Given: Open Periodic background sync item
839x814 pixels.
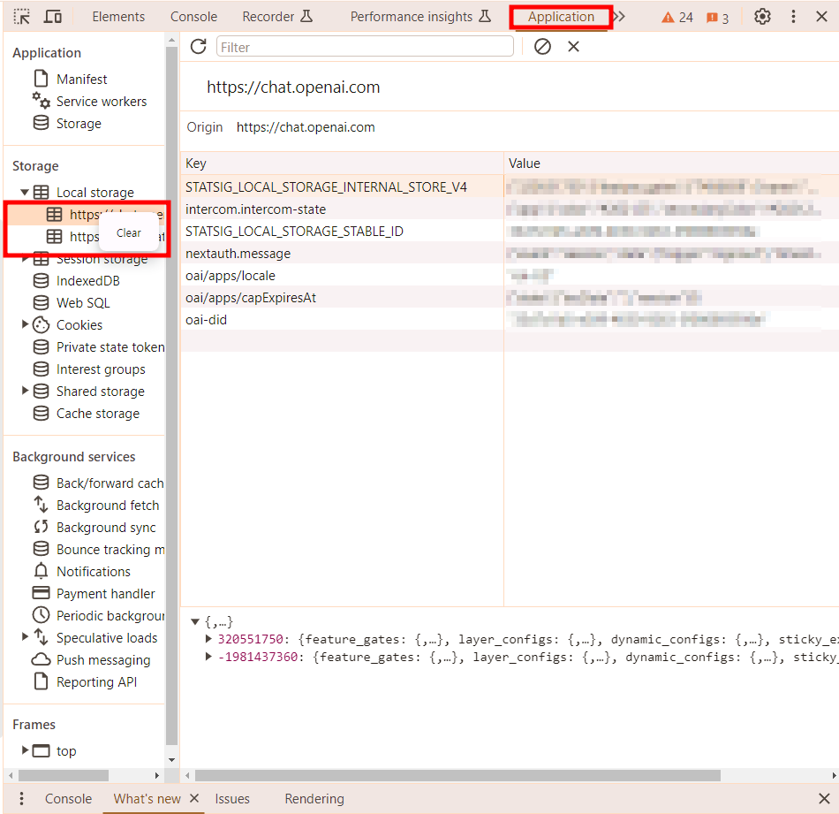Looking at the screenshot, I should click(110, 616).
